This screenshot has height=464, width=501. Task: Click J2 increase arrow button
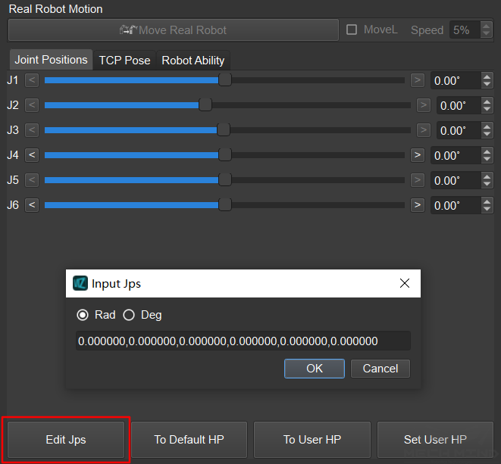[424, 105]
